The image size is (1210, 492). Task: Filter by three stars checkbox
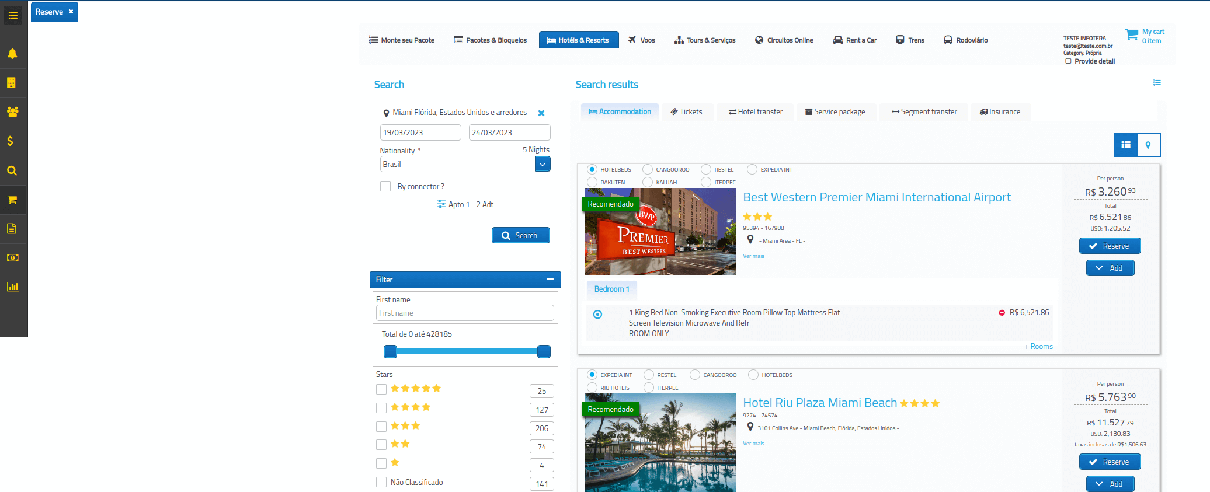click(x=381, y=427)
